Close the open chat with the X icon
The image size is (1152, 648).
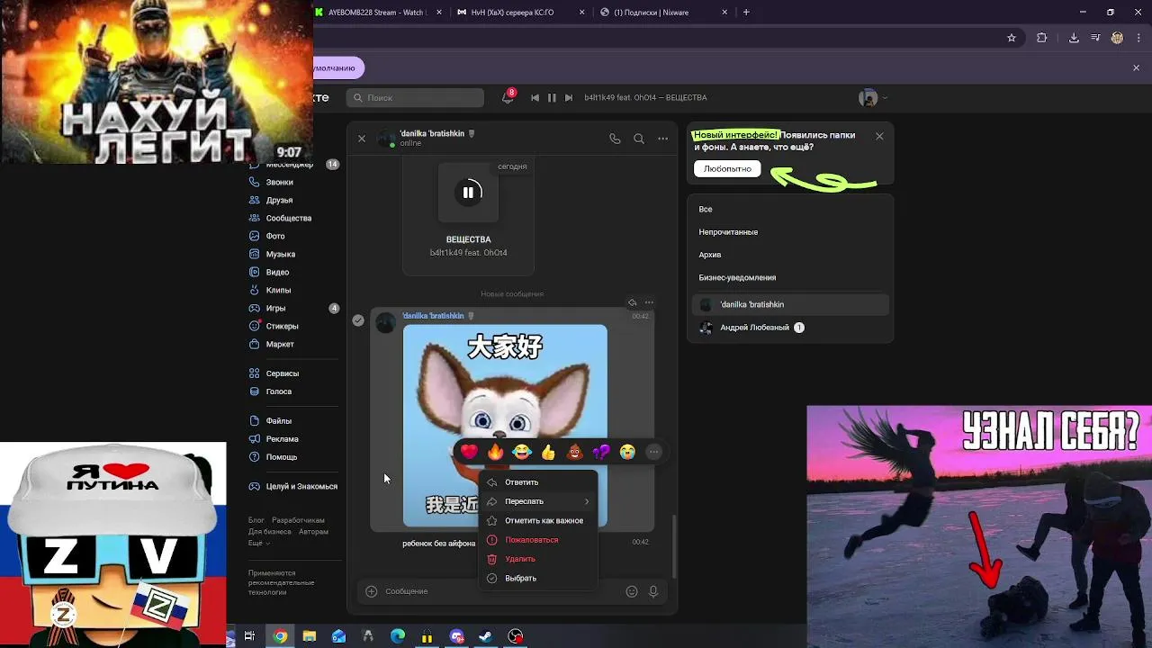pyautogui.click(x=362, y=139)
